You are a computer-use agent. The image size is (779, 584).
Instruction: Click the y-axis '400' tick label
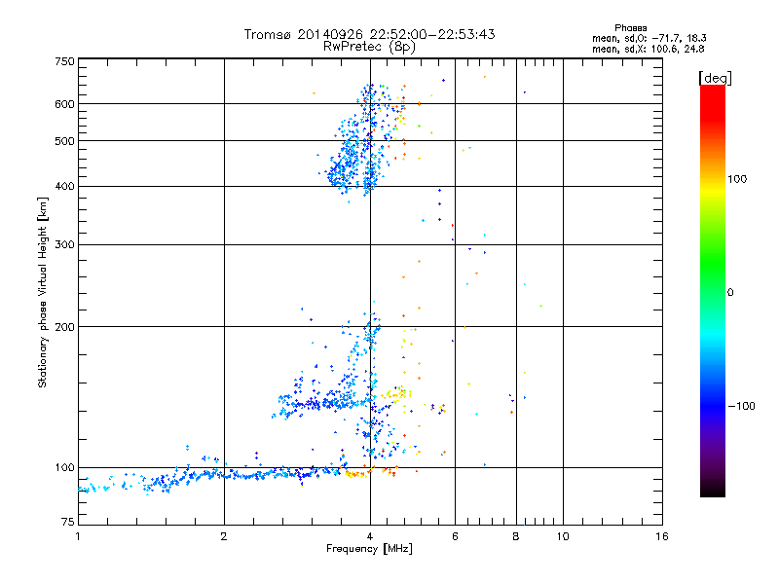pos(64,187)
